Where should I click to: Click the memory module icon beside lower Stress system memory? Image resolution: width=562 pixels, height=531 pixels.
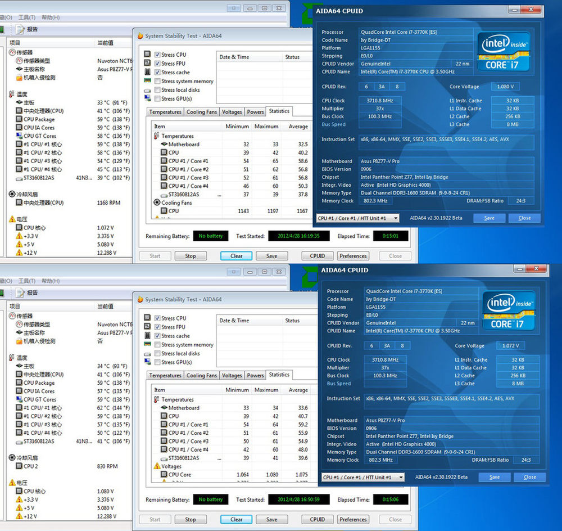(x=147, y=344)
